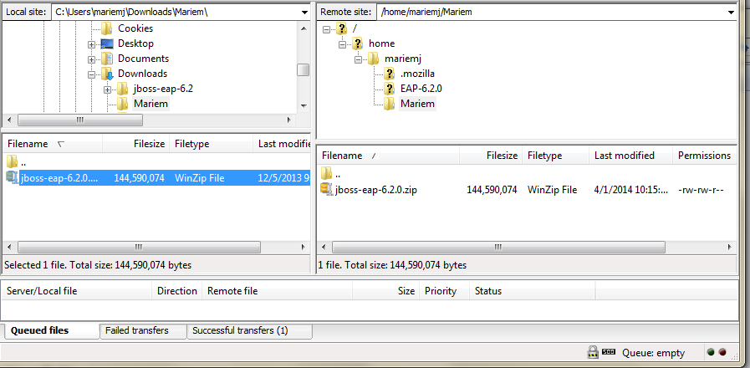Image resolution: width=750 pixels, height=368 pixels.
Task: Select the Desktop icon in local tree
Action: click(x=107, y=43)
